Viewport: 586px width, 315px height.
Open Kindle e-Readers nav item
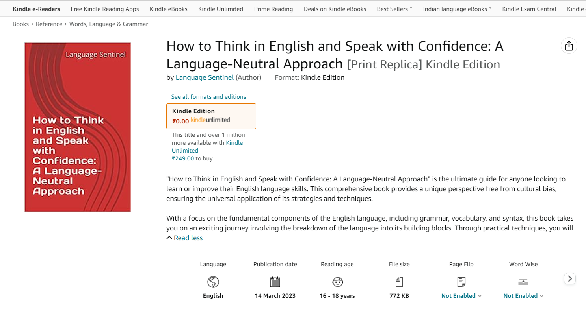(x=36, y=9)
